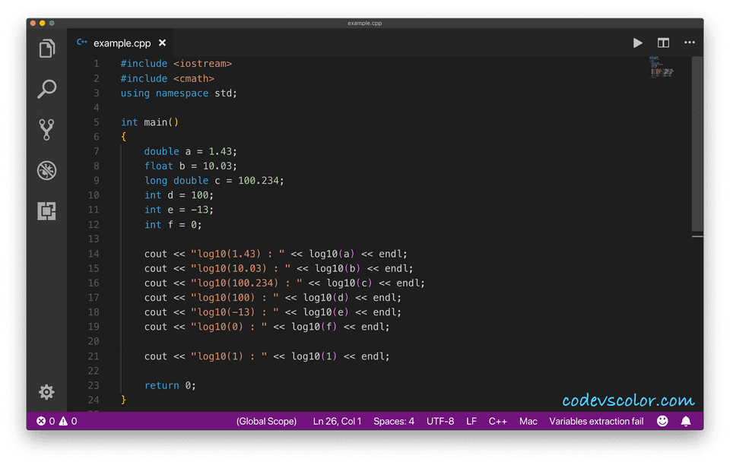Split the editor with layout icon
The image size is (730, 465).
point(663,43)
